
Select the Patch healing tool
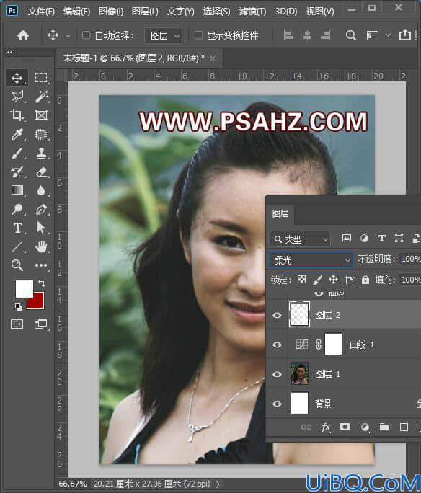pyautogui.click(x=41, y=134)
